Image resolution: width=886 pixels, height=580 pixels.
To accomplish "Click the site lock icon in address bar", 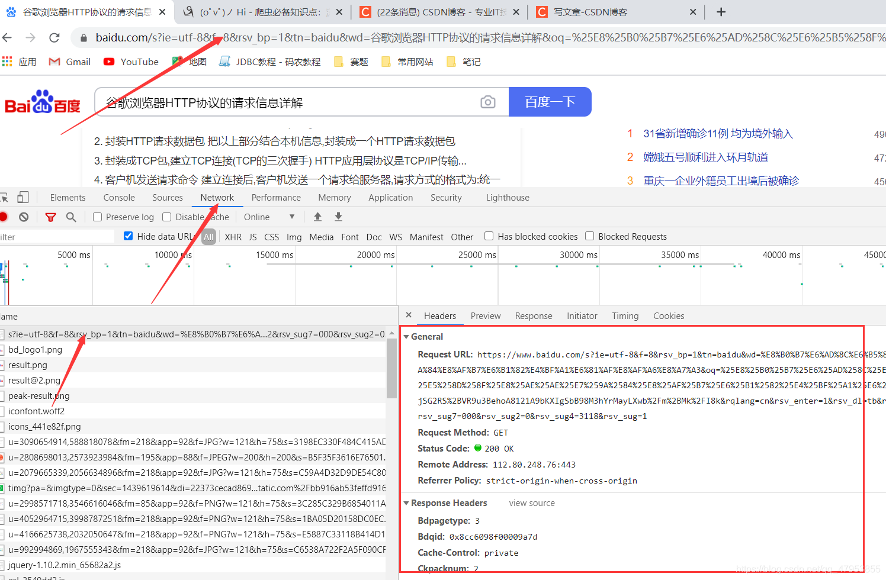I will point(84,38).
